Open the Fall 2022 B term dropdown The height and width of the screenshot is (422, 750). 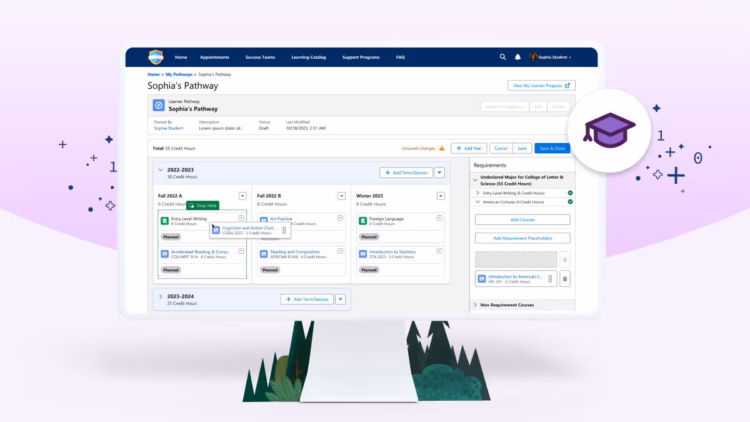(341, 196)
